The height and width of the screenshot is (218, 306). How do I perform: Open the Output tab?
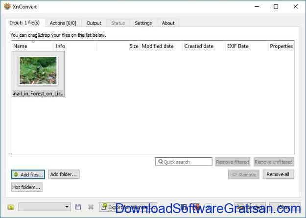[94, 23]
